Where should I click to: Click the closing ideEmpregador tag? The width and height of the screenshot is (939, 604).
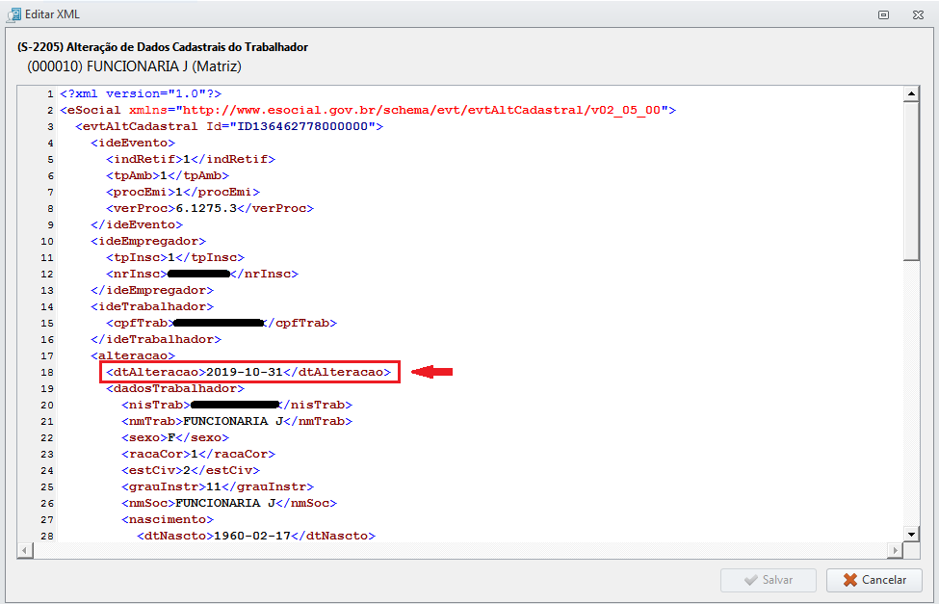[x=152, y=290]
